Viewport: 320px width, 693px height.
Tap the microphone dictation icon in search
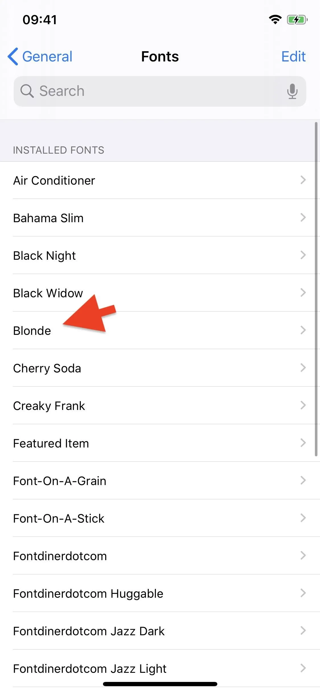click(x=292, y=91)
